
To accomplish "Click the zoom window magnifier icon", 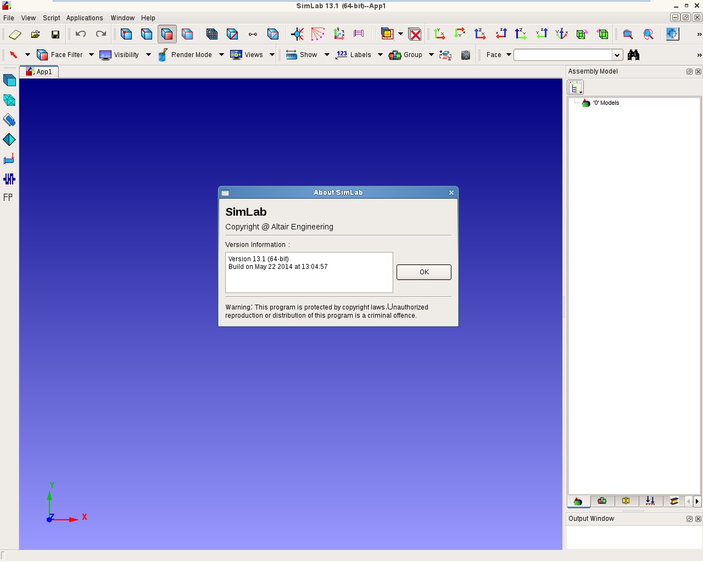I will pyautogui.click(x=628, y=34).
